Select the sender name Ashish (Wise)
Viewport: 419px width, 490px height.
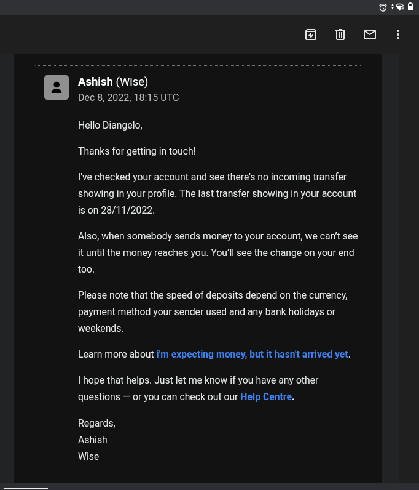tap(113, 81)
